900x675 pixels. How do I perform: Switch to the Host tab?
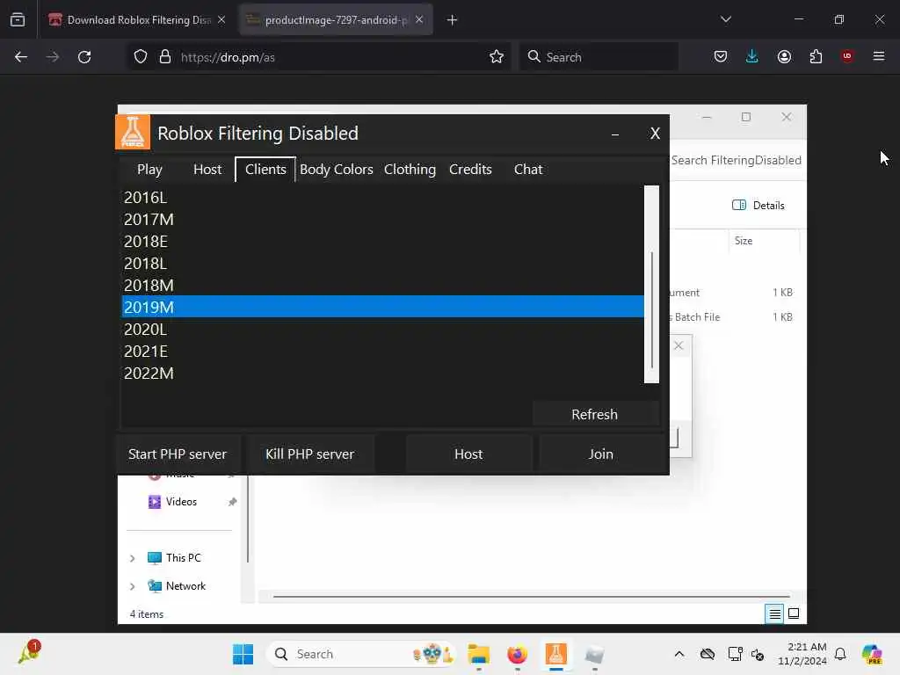pos(207,170)
